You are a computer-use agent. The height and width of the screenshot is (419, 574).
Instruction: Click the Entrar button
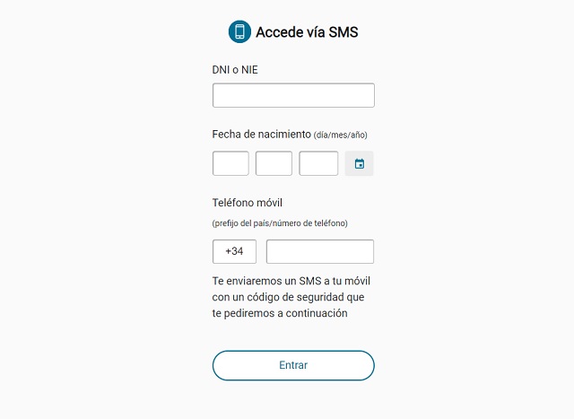[293, 365]
